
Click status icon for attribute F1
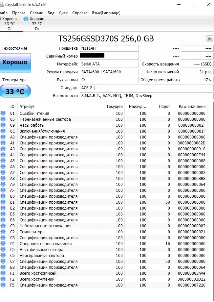pyautogui.click(x=3, y=273)
